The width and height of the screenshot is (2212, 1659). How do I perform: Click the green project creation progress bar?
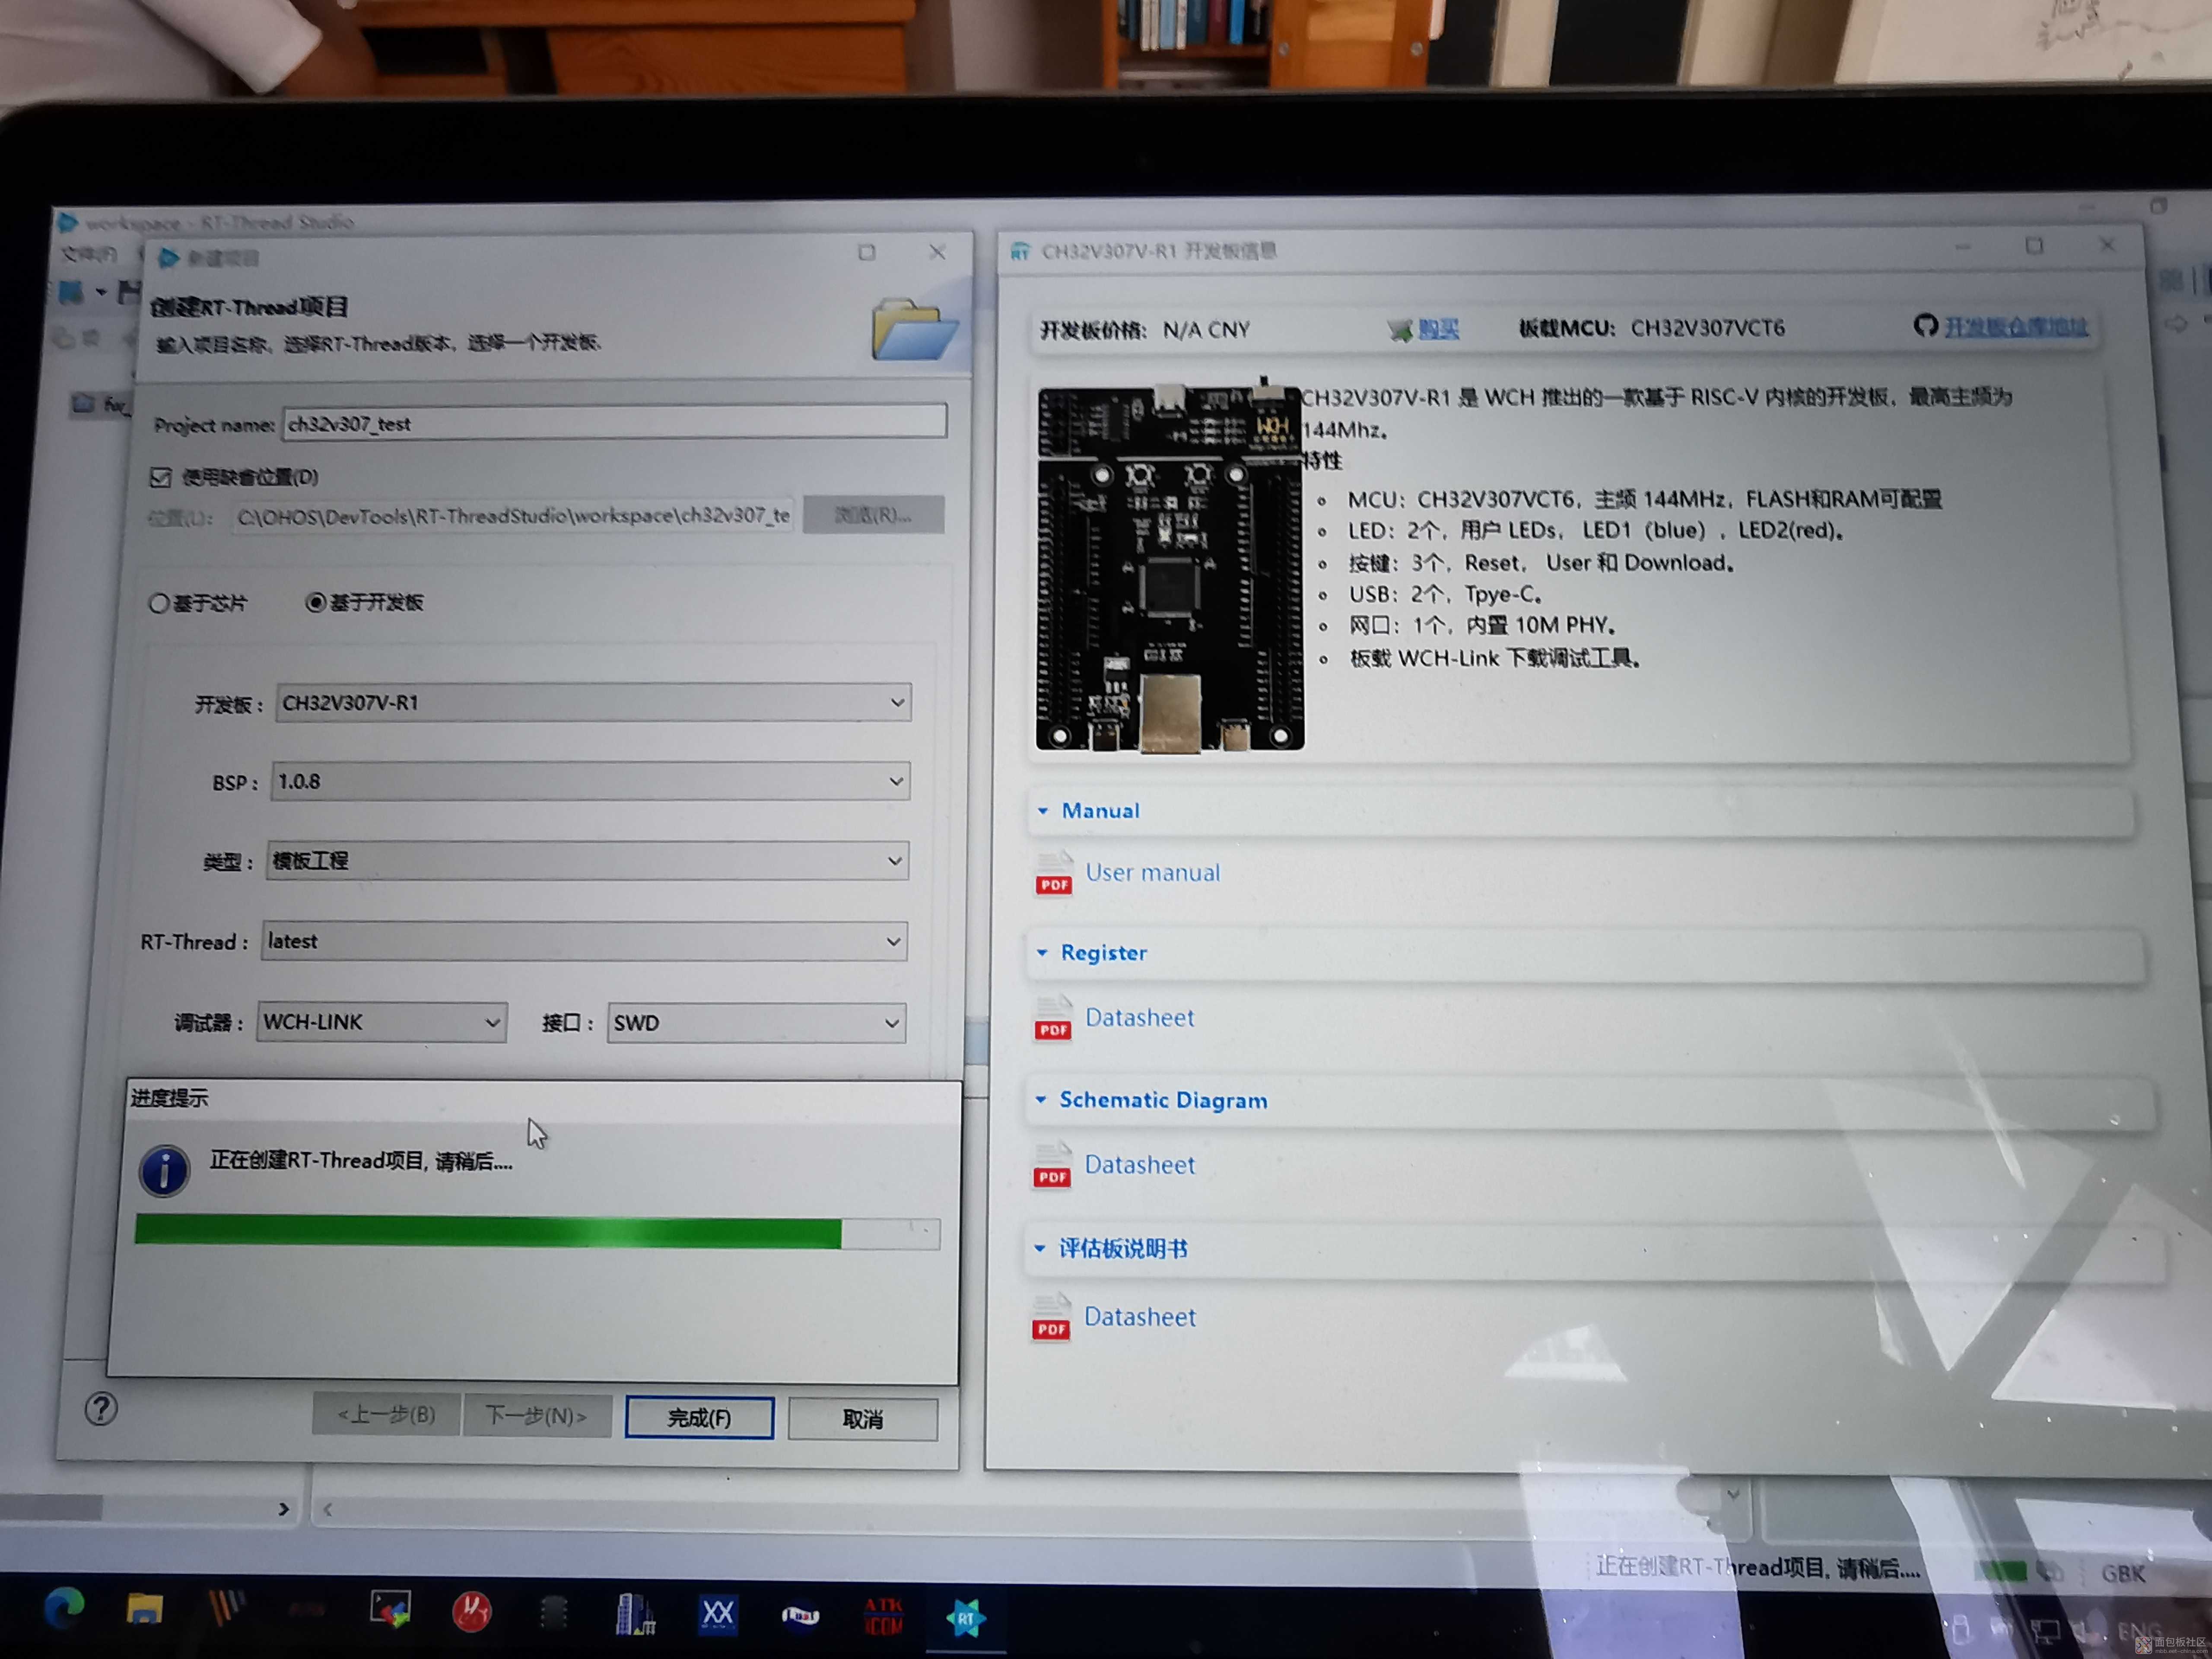pos(537,1232)
